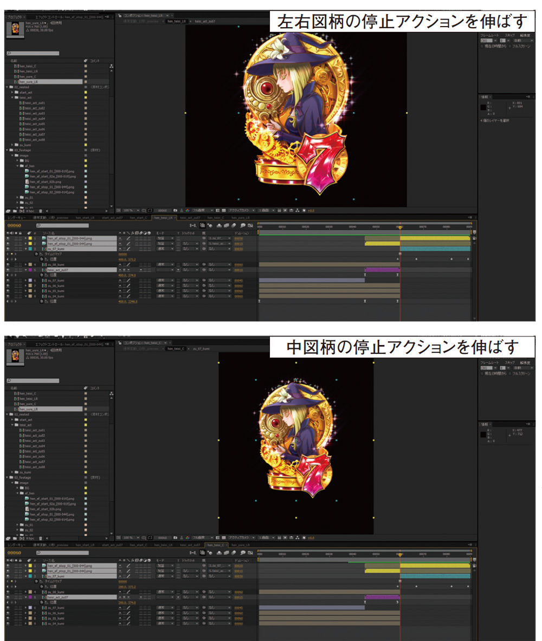542x641 pixels.
Task: Click the current time indicator in upper timeline
Action: (x=400, y=227)
